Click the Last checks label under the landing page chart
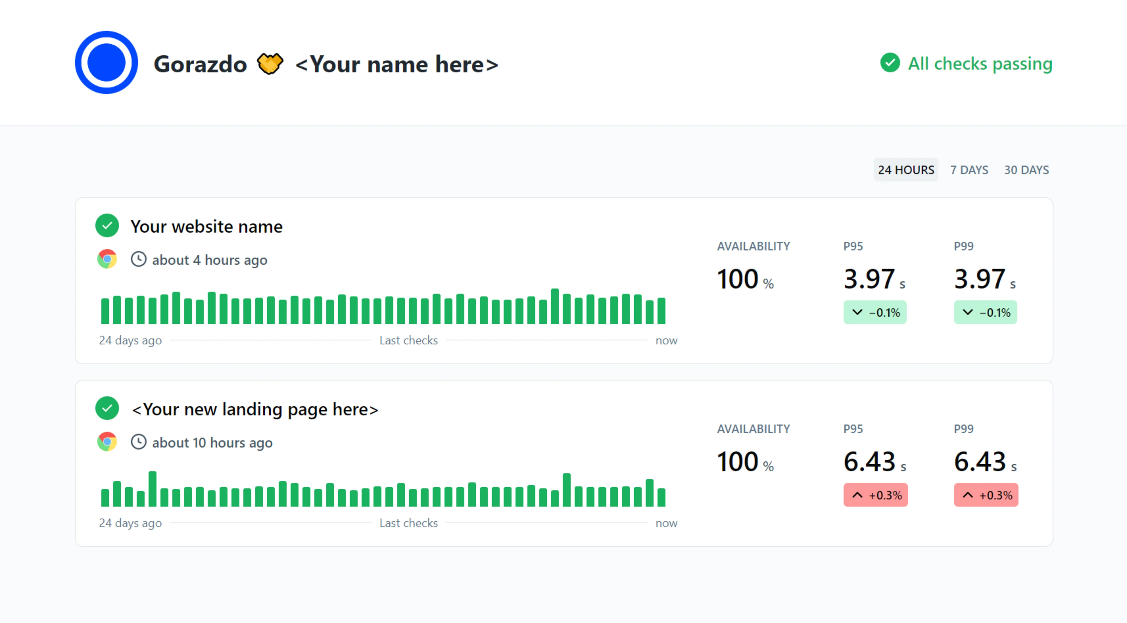Image resolution: width=1127 pixels, height=623 pixels. tap(409, 522)
